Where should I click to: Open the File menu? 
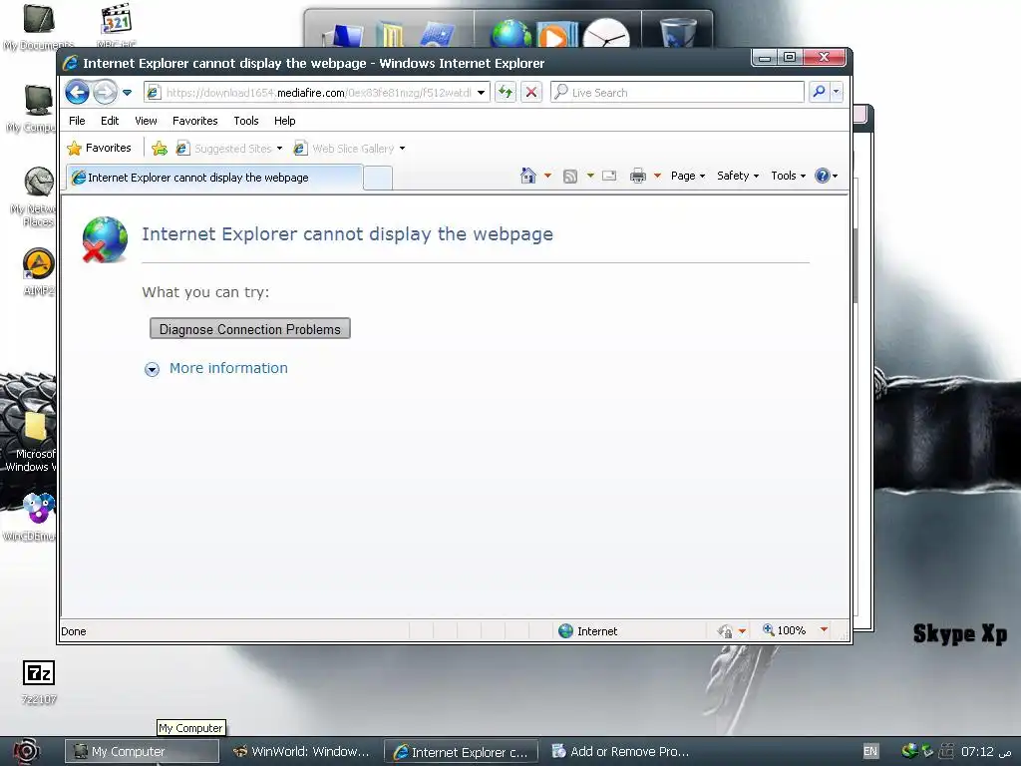77,121
